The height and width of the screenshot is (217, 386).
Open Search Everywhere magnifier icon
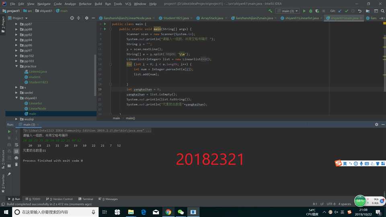382,11
